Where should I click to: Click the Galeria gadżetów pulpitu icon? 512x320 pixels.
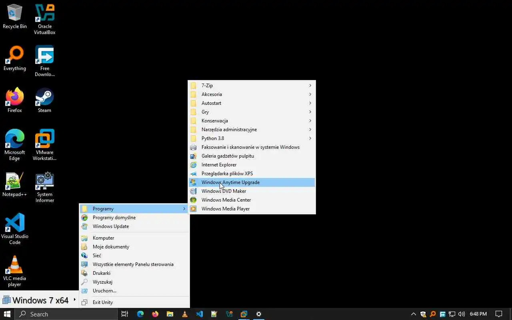coord(193,156)
